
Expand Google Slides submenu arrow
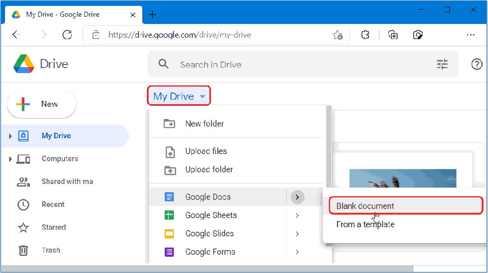[x=297, y=234]
